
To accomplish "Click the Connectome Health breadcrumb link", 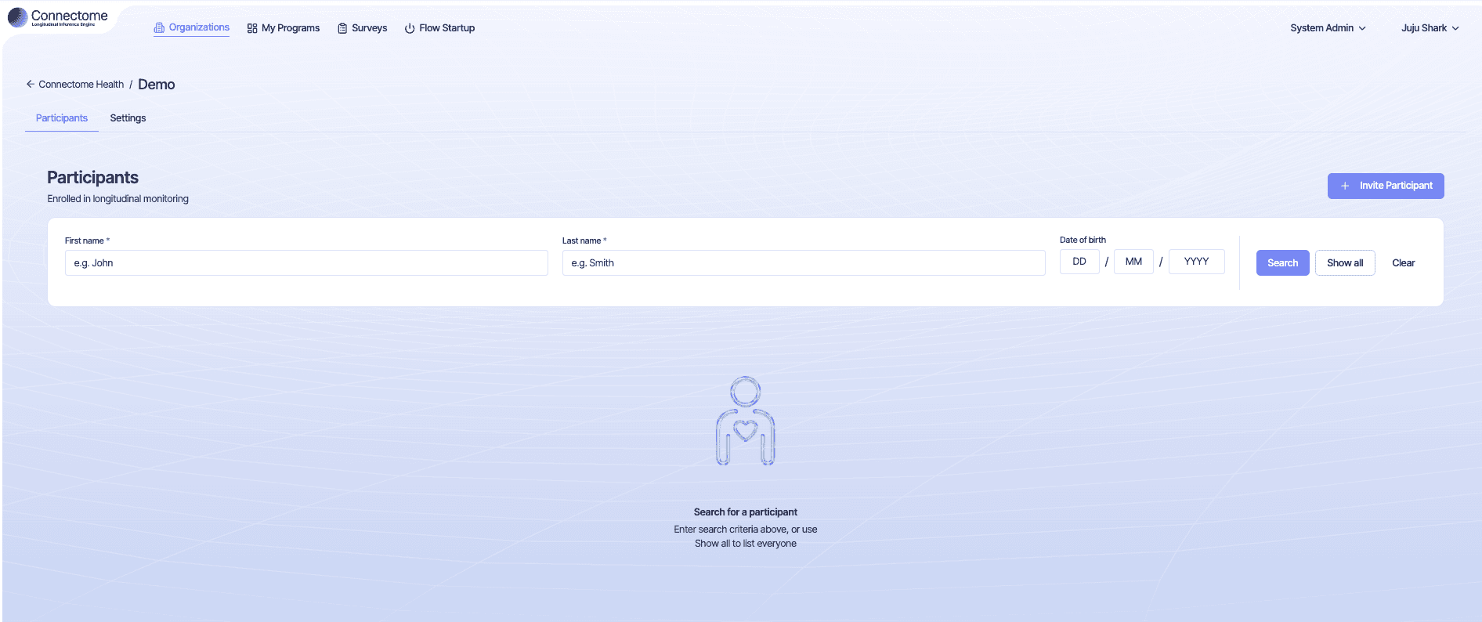I will 81,85.
